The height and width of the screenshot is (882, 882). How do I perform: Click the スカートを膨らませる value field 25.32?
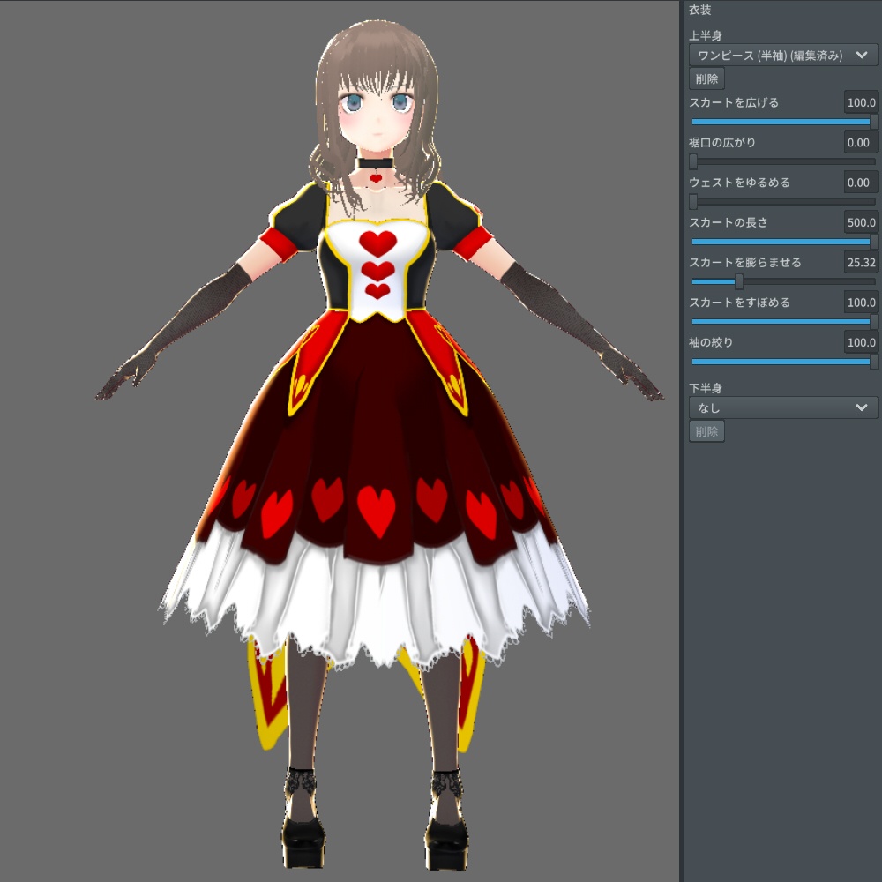tap(861, 262)
